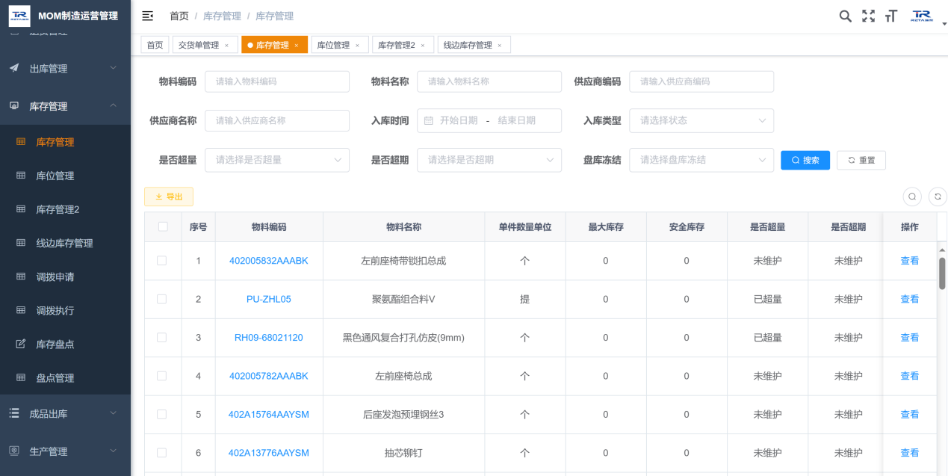The image size is (948, 476).
Task: Click the 重置 reset button
Action: (x=861, y=160)
